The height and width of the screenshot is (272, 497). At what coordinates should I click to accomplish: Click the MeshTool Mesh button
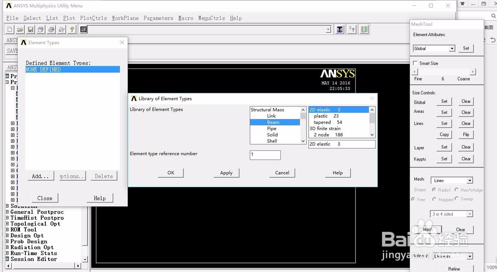pyautogui.click(x=427, y=230)
